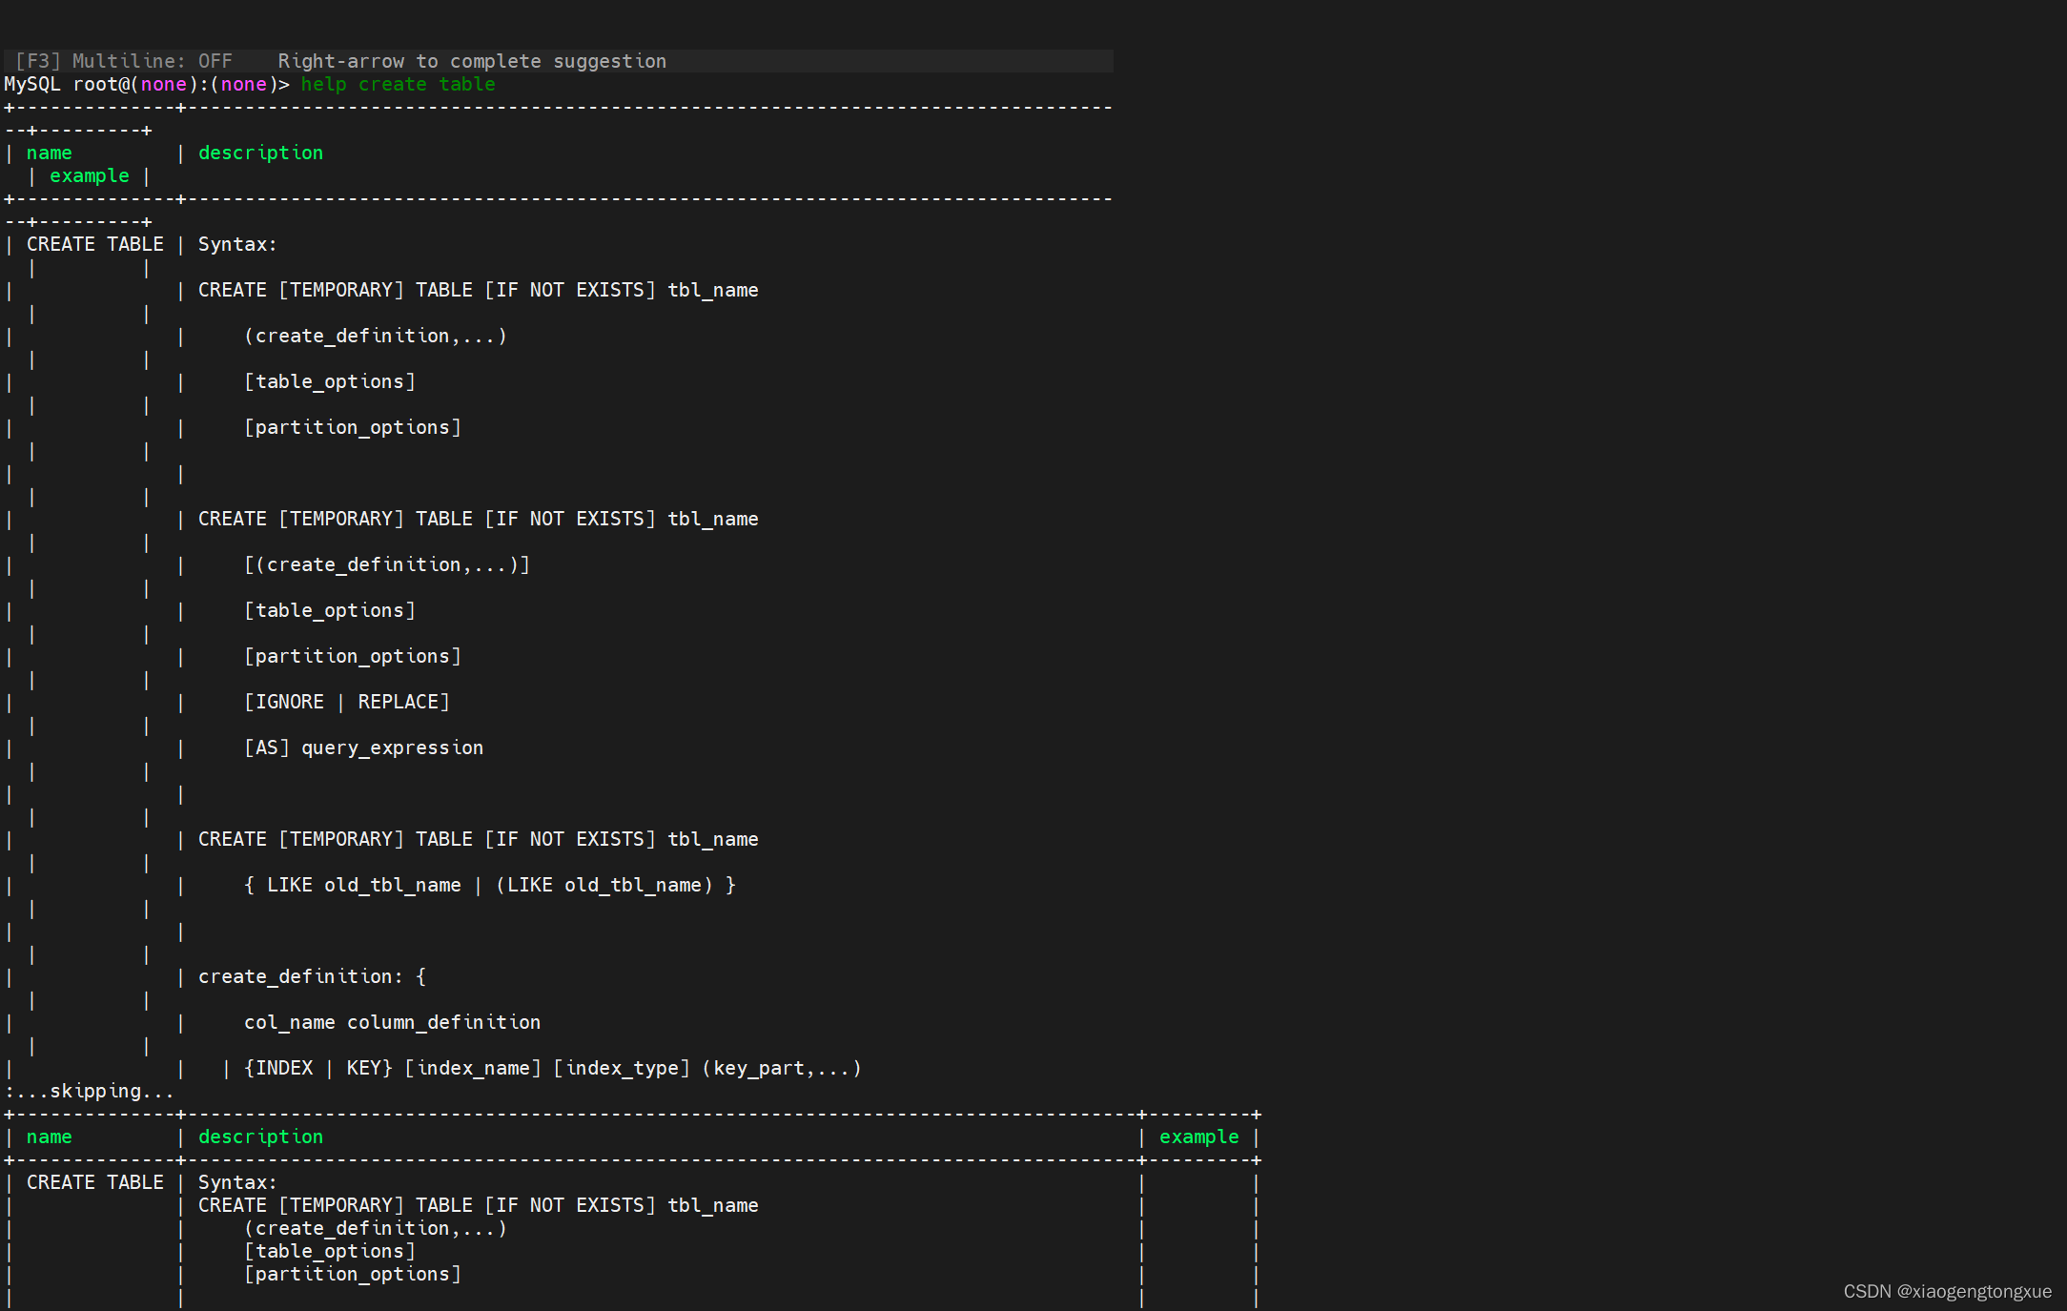2067x1311 pixels.
Task: Click '[AS] query_expression' line
Action: [x=364, y=748]
